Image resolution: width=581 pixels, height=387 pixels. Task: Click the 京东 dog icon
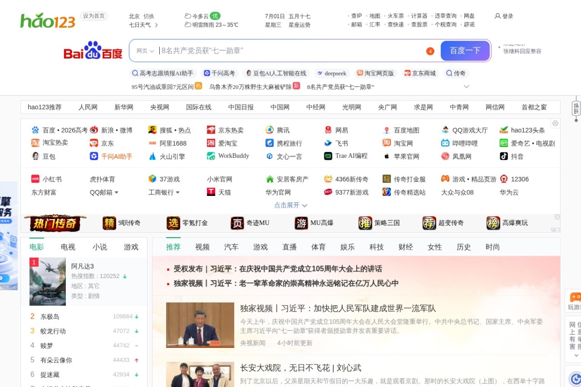tap(94, 143)
